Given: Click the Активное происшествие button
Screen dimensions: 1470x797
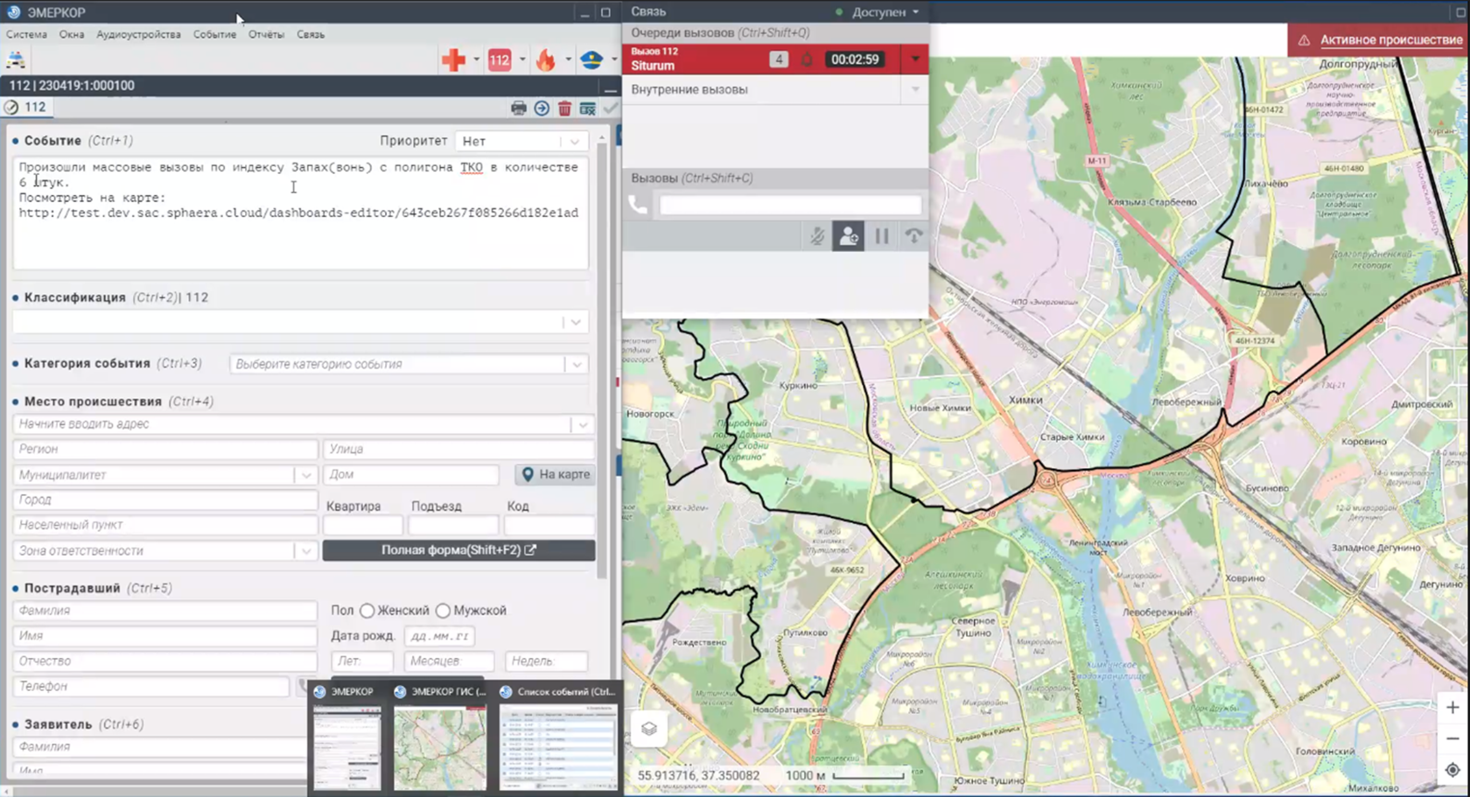Looking at the screenshot, I should pos(1378,39).
